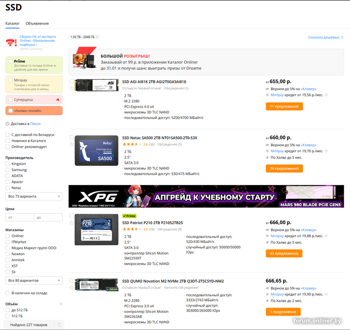The width and height of the screenshot is (350, 330).
Task: Open the AGI AI818 SSD product image
Action: [96, 85]
